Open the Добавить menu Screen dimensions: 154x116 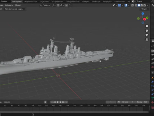tap(9, 5)
